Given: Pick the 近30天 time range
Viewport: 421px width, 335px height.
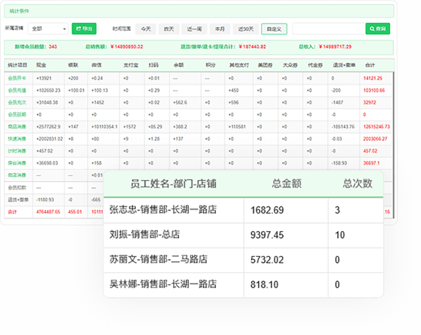Looking at the screenshot, I should (x=246, y=29).
